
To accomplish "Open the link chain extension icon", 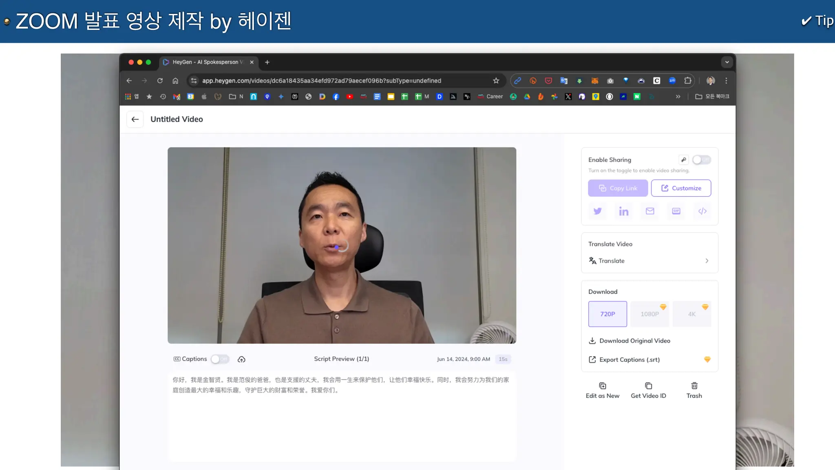I will tap(517, 81).
